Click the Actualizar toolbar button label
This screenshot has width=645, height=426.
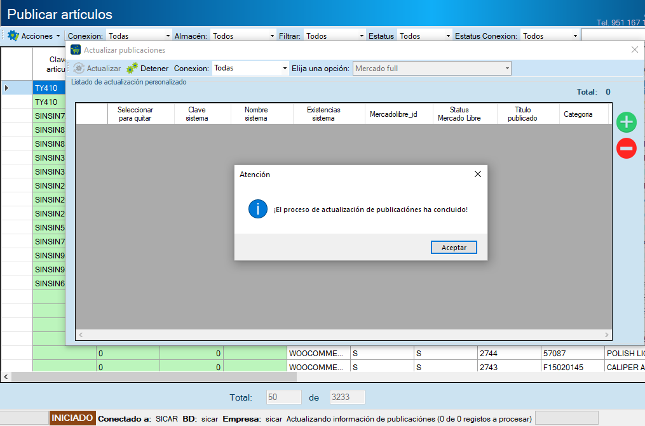104,69
